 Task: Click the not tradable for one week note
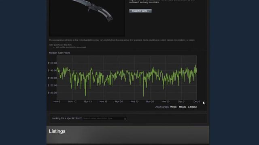pos(71,48)
